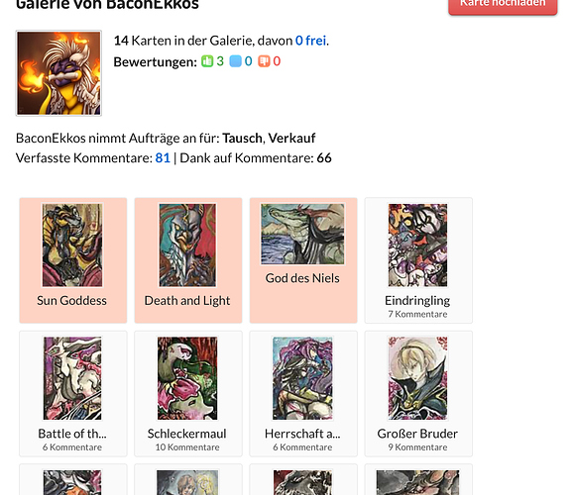Click the Großer Bruder 9 Kommentare text
The width and height of the screenshot is (574, 495).
(x=417, y=447)
